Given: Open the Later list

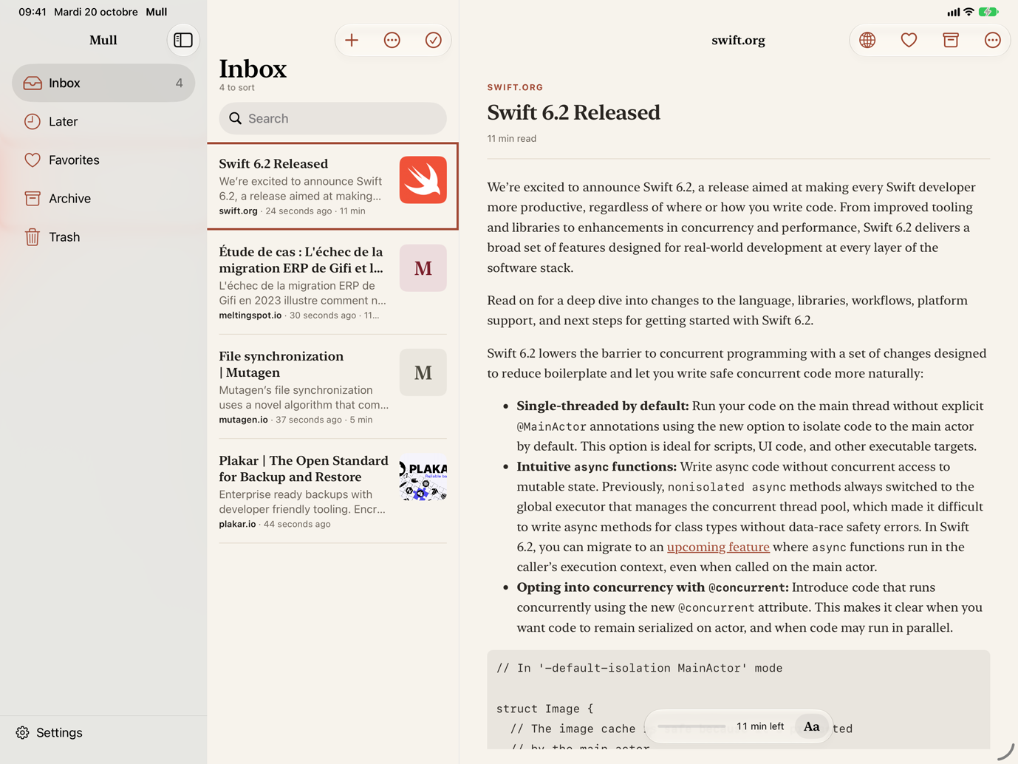Looking at the screenshot, I should pos(103,121).
